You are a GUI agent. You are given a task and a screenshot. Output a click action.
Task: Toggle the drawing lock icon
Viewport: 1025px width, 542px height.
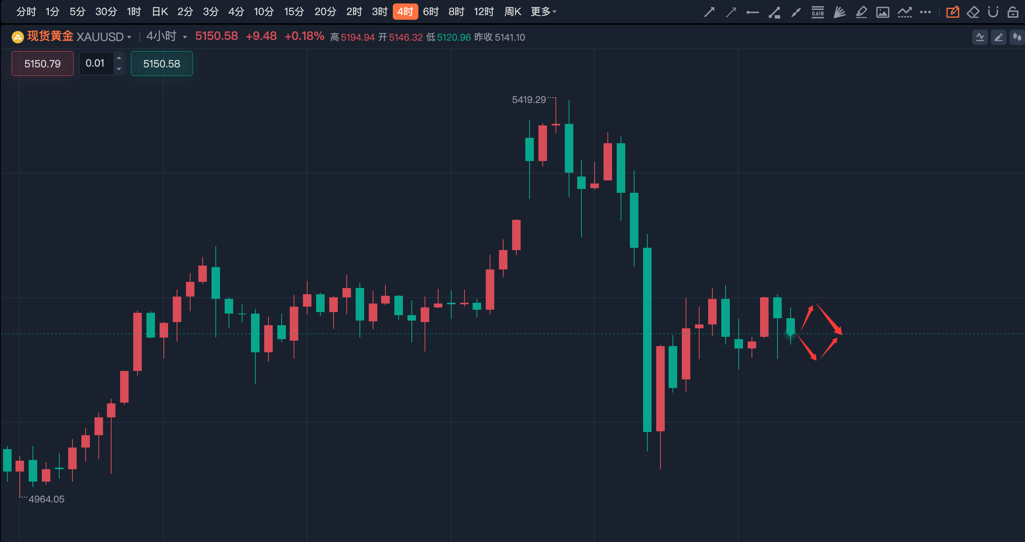1013,12
